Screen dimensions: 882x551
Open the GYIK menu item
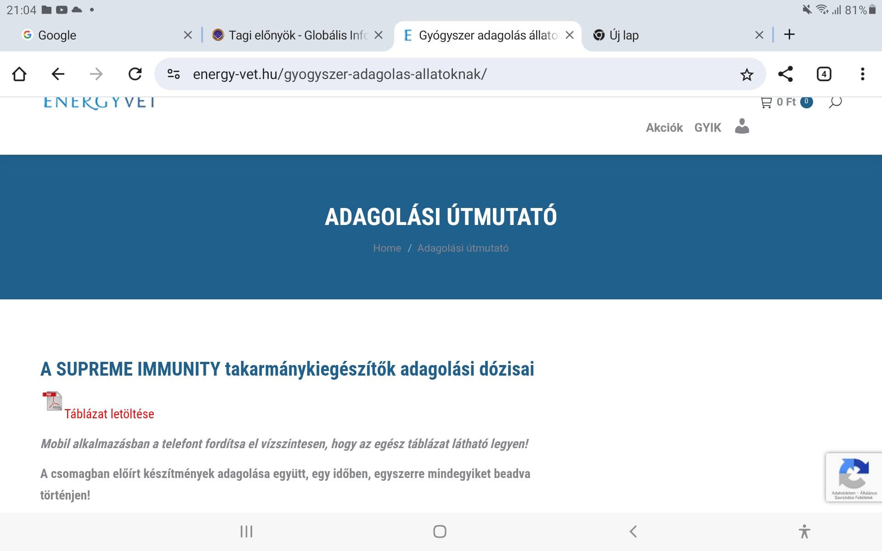[707, 128]
